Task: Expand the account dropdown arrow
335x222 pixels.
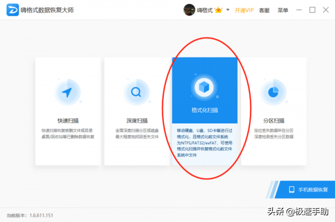Action: click(228, 9)
